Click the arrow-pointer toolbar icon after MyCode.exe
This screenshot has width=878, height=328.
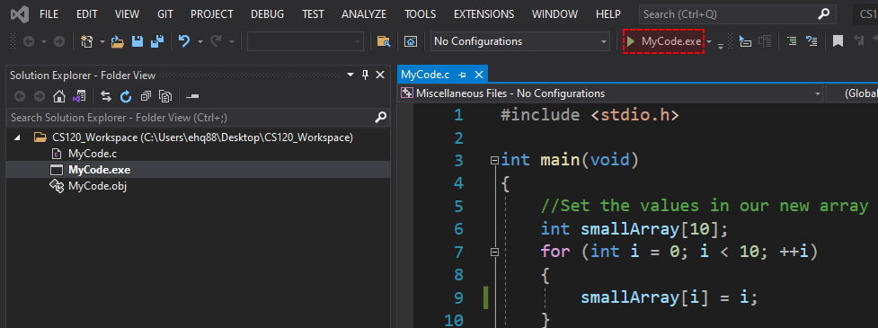point(745,41)
